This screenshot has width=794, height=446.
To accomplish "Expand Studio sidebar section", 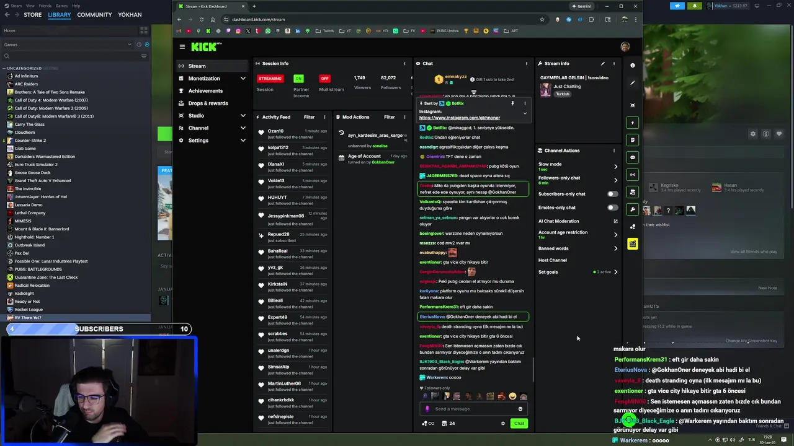I will click(243, 116).
